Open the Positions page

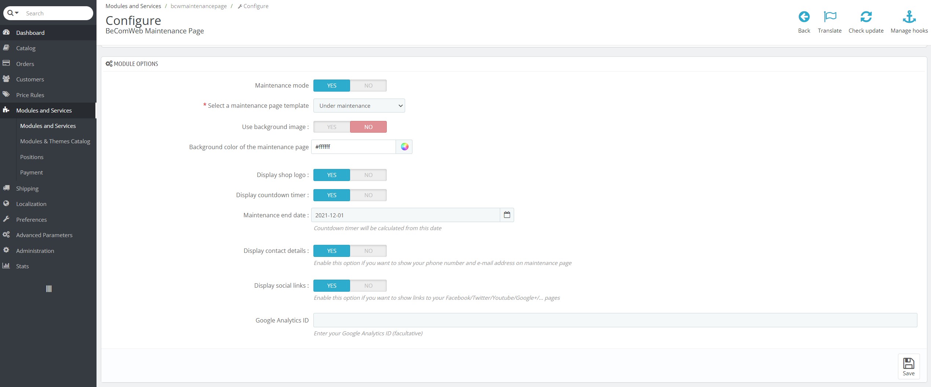coord(32,156)
